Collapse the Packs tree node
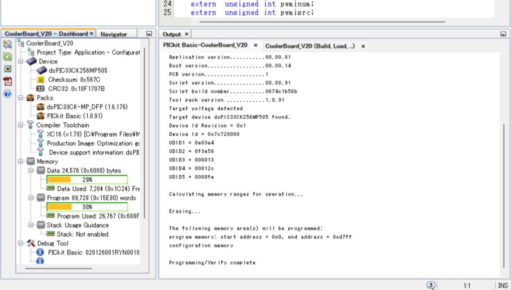511x290 pixels. click(20, 98)
